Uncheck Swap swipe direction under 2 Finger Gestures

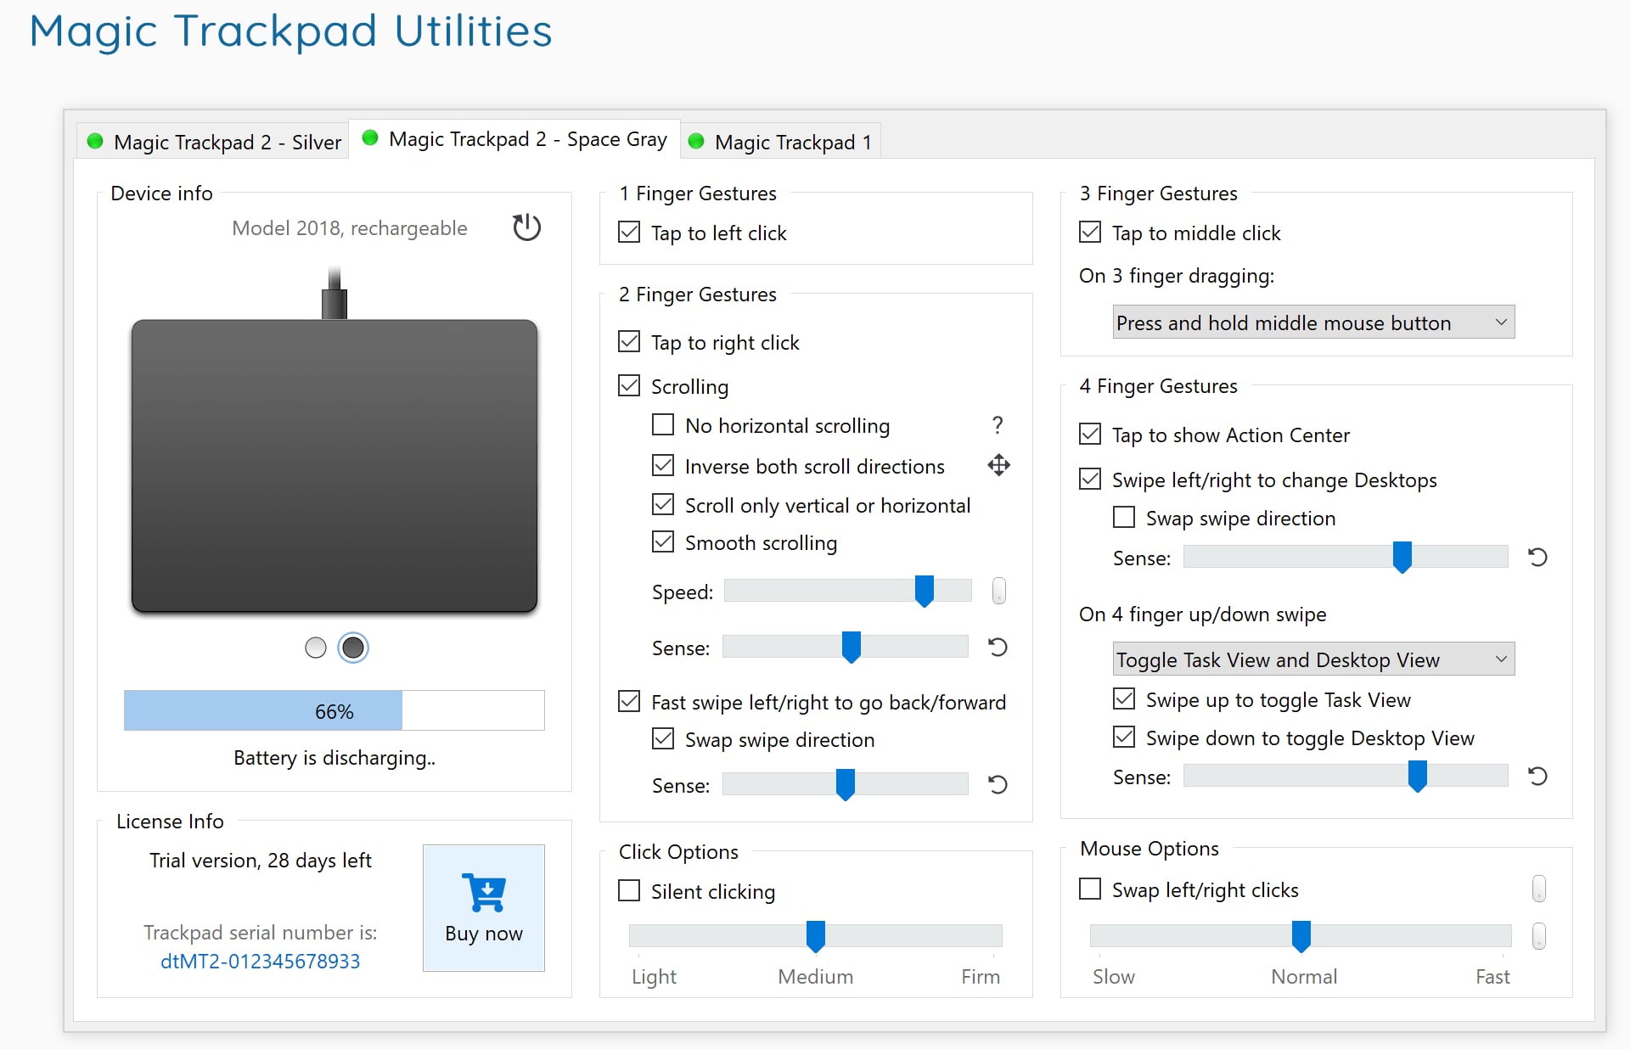[663, 738]
